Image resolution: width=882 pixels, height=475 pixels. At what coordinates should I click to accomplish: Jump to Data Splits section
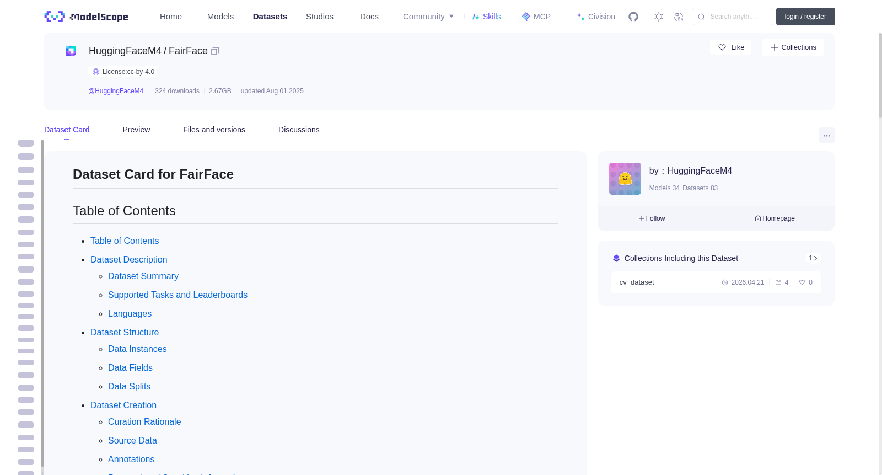[x=129, y=387]
